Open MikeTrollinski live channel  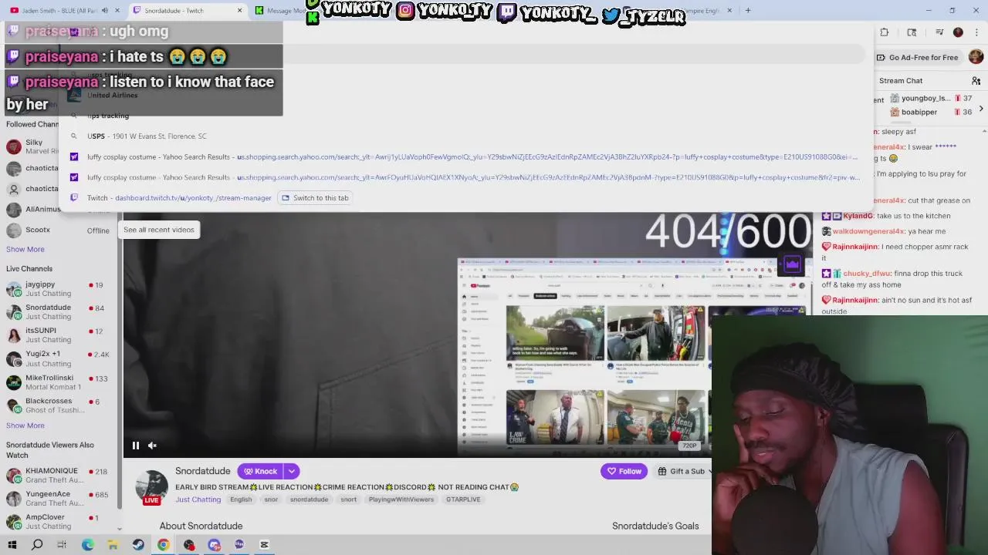(x=59, y=382)
